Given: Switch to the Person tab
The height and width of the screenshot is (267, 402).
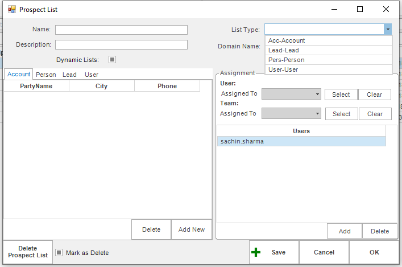Looking at the screenshot, I should 46,75.
